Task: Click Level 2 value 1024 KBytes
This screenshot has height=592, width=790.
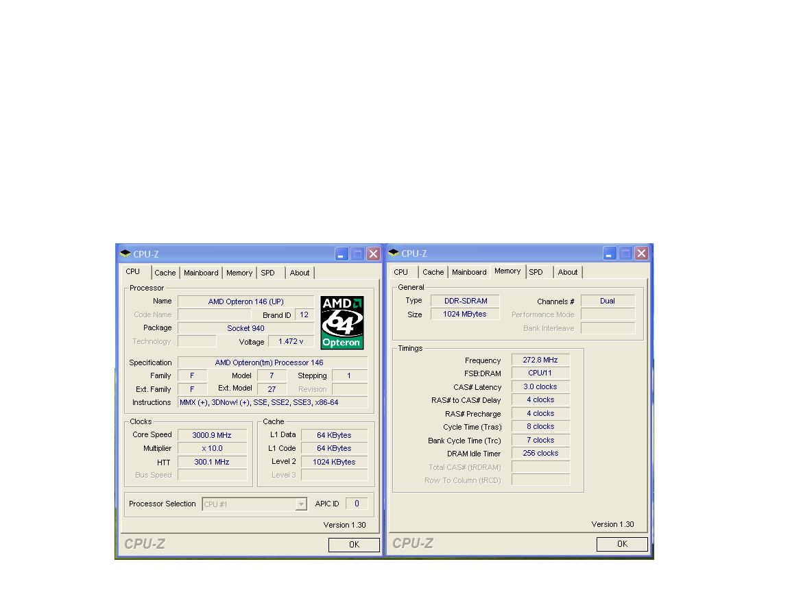Action: (x=335, y=462)
